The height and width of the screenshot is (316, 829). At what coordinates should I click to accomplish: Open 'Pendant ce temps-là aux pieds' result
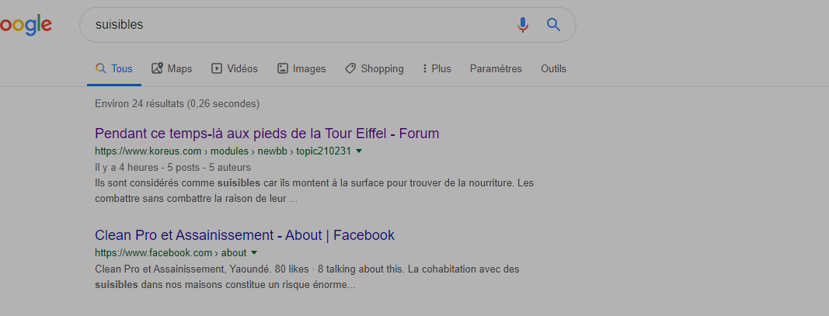(x=266, y=134)
